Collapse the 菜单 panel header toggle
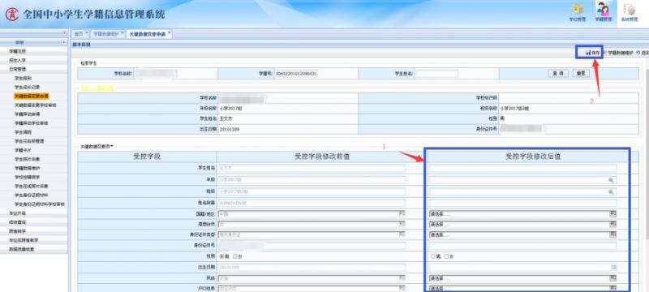The width and height of the screenshot is (649, 292). coord(63,43)
